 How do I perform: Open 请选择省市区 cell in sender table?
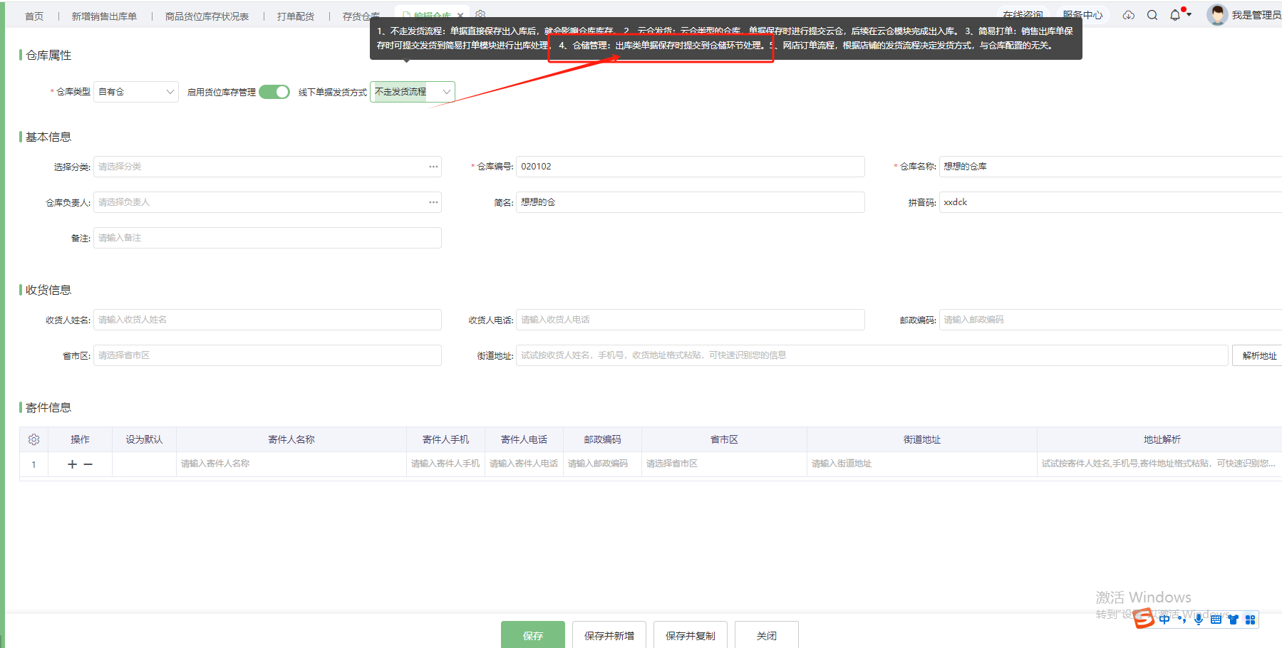(x=724, y=464)
